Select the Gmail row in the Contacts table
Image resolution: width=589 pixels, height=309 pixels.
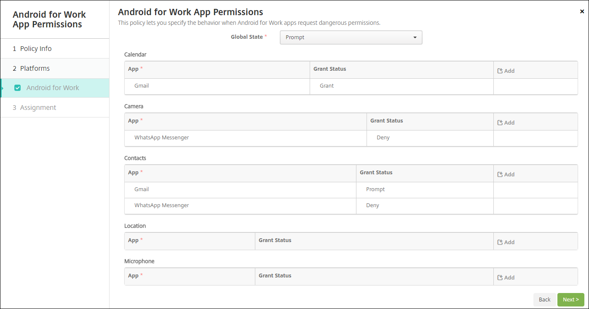pyautogui.click(x=142, y=189)
